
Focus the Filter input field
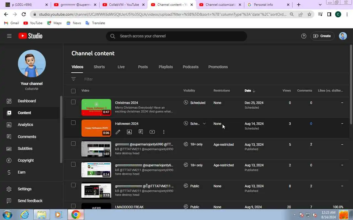click(x=215, y=79)
